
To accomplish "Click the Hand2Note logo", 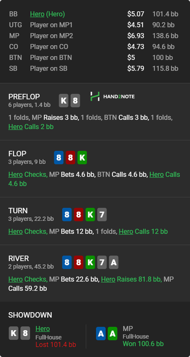I will [x=112, y=96].
